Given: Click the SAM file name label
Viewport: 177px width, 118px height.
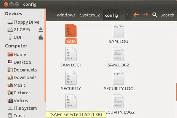Looking at the screenshot, I should (x=71, y=41).
